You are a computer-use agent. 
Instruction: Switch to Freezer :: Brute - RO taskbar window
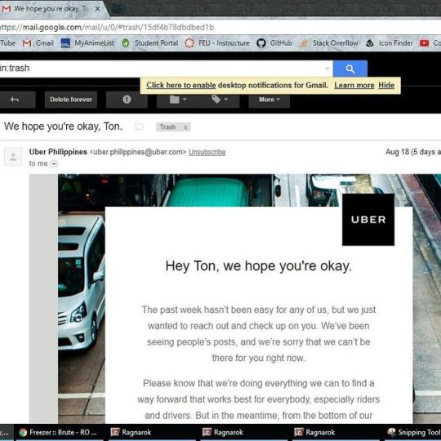click(x=59, y=432)
